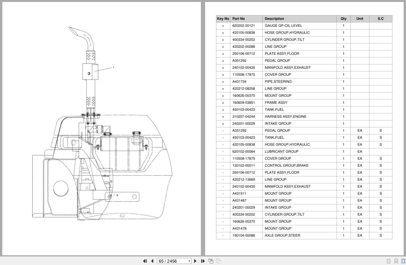Viewport: 406px width, 265px height.
Task: Go to the first page
Action: 145,261
